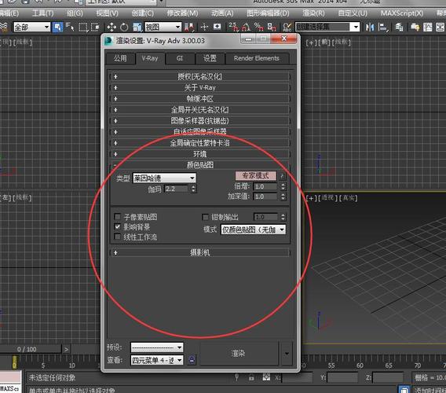Expand the 帧缓冲区 rollout
446x393 pixels.
point(199,99)
